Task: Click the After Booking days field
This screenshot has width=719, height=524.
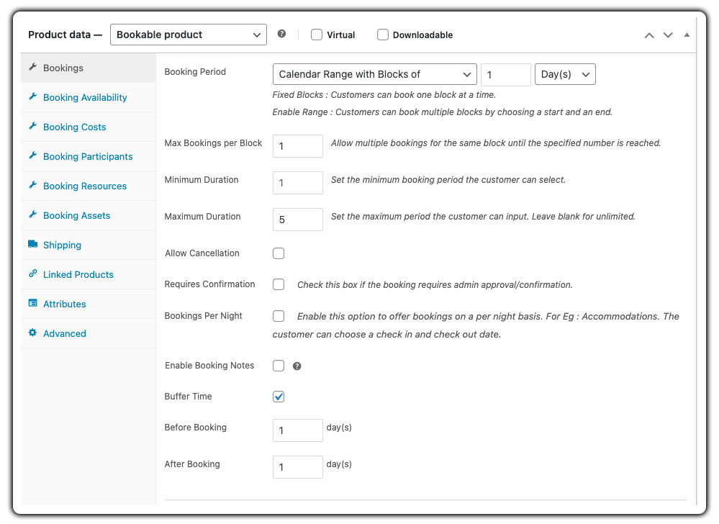Action: pyautogui.click(x=297, y=467)
